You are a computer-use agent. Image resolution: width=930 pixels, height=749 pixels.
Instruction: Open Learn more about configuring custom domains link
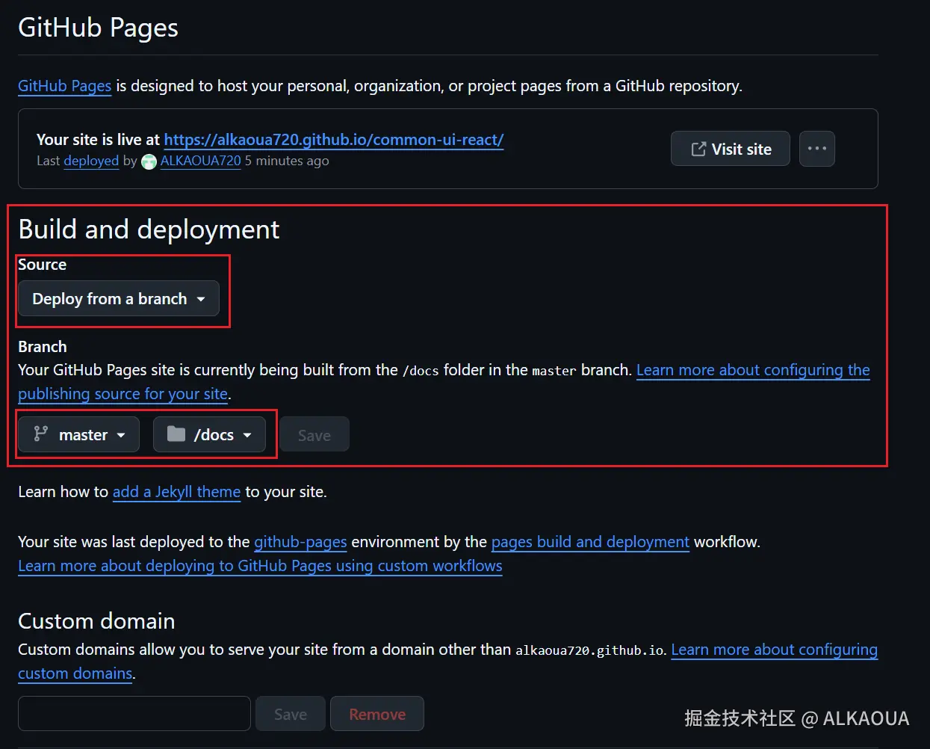click(x=775, y=650)
